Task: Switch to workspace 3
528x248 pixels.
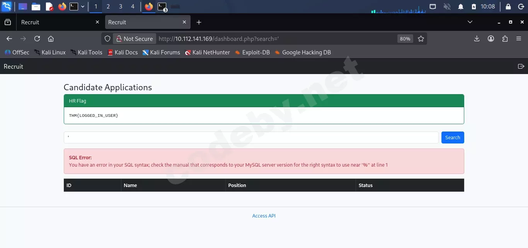Action: tap(121, 7)
